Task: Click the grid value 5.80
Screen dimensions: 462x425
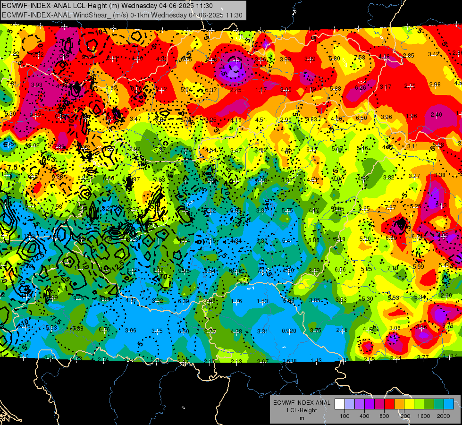Action: click(x=335, y=59)
